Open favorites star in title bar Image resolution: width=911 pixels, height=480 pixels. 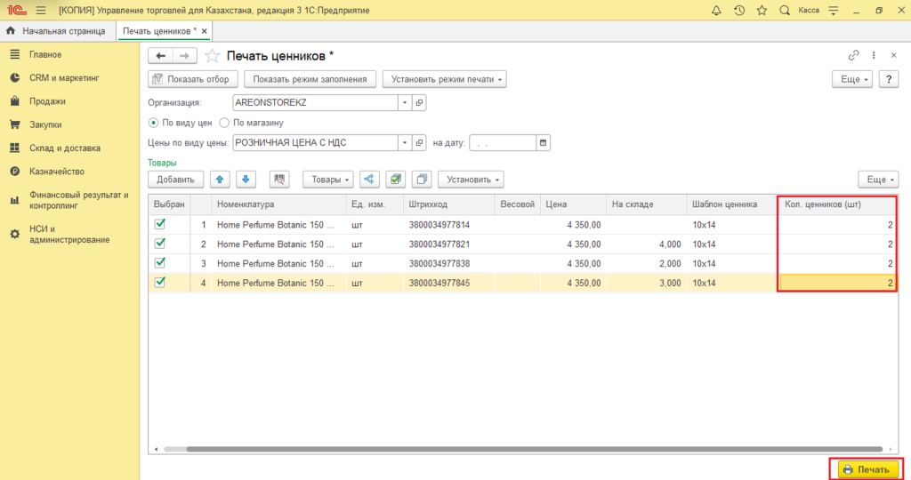762,11
